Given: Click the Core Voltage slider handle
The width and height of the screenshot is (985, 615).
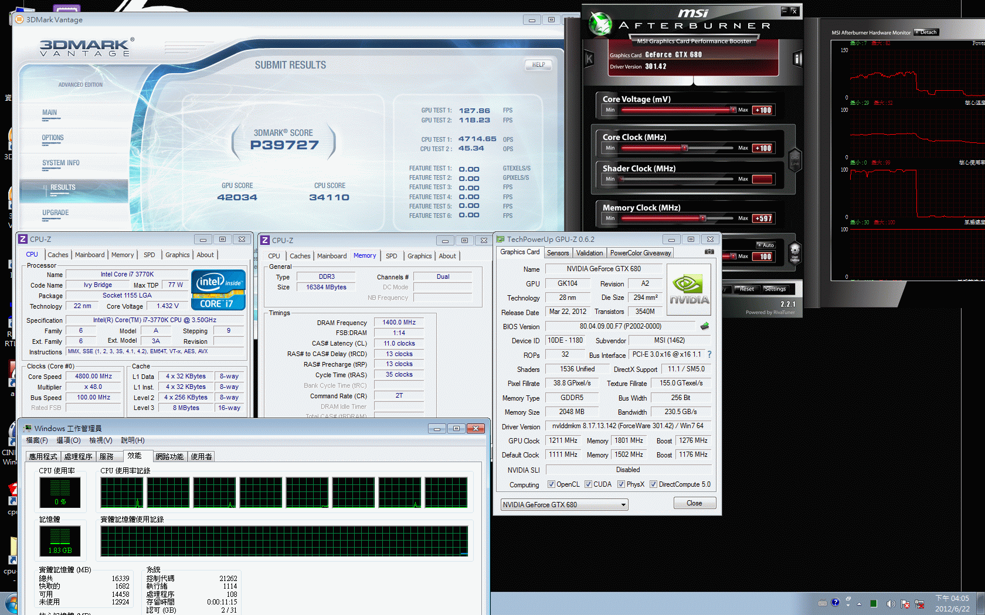Looking at the screenshot, I should (x=733, y=110).
